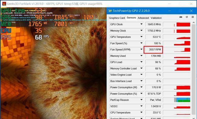Open the Advanced tab
Image resolution: width=197 pixels, height=119 pixels.
(x=143, y=18)
